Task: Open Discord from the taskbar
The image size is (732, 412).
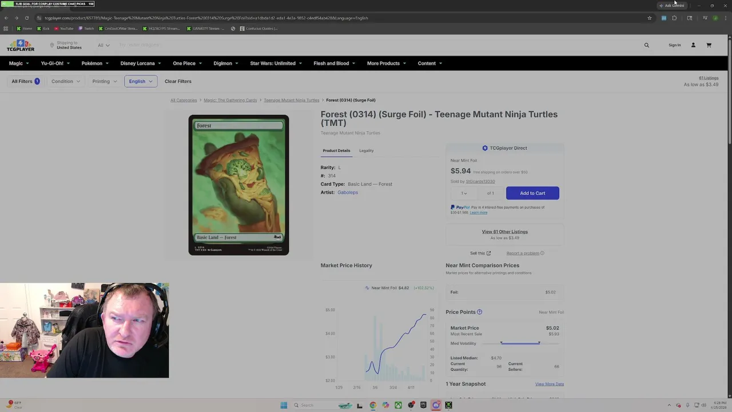Action: (436, 405)
